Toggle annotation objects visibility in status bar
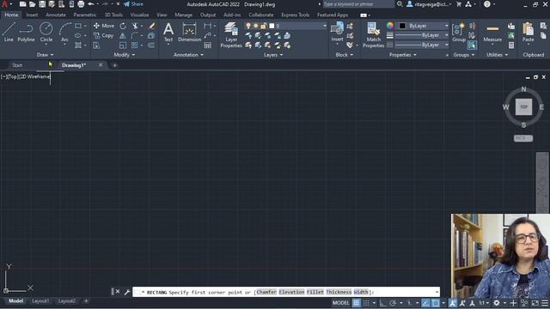 pos(453,303)
